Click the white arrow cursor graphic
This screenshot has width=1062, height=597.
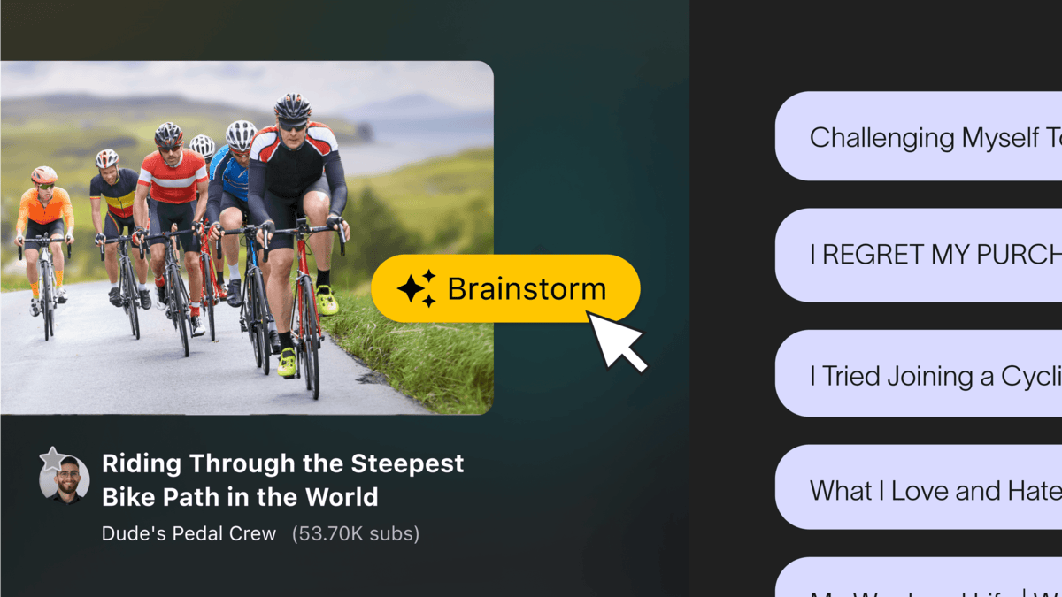619,341
